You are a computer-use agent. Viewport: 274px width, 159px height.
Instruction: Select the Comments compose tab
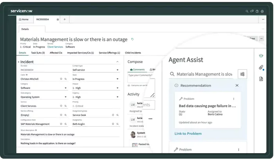[137, 70]
